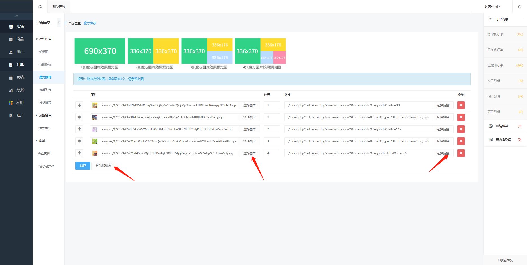This screenshot has height=265, width=527.
Task: Click 选择链接 for the id=555 link
Action: tap(443, 153)
